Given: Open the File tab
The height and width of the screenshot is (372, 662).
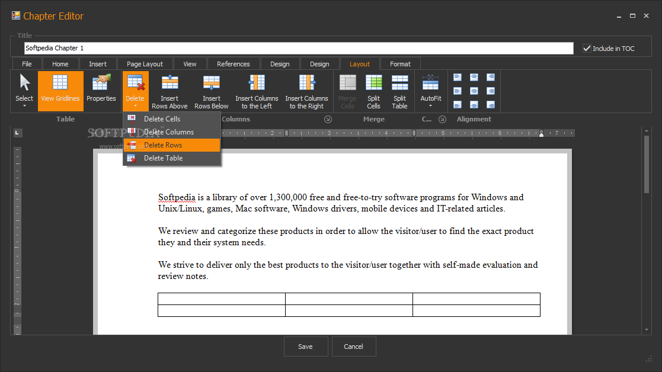Looking at the screenshot, I should pyautogui.click(x=27, y=64).
